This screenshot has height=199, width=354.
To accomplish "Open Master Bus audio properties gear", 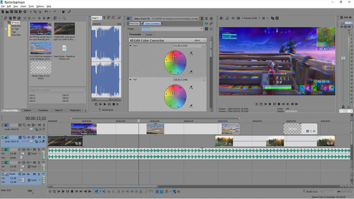I will 342,18.
